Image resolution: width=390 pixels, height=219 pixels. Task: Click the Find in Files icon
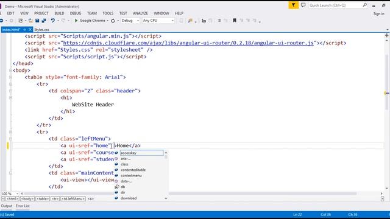(190, 21)
